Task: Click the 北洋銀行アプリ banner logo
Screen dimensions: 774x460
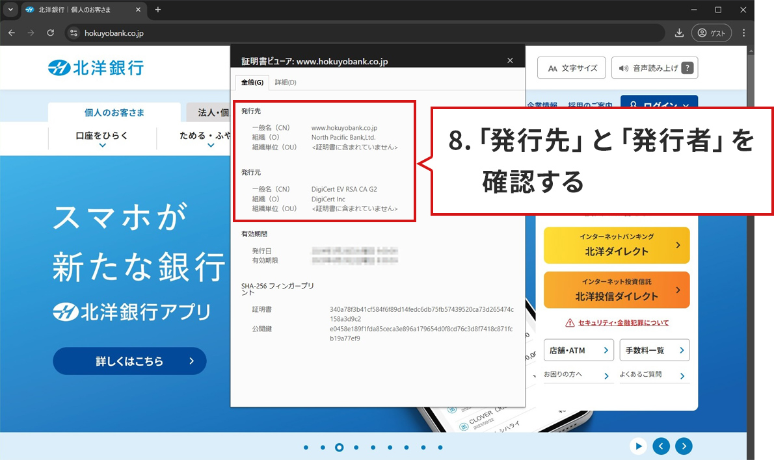Action: click(132, 312)
